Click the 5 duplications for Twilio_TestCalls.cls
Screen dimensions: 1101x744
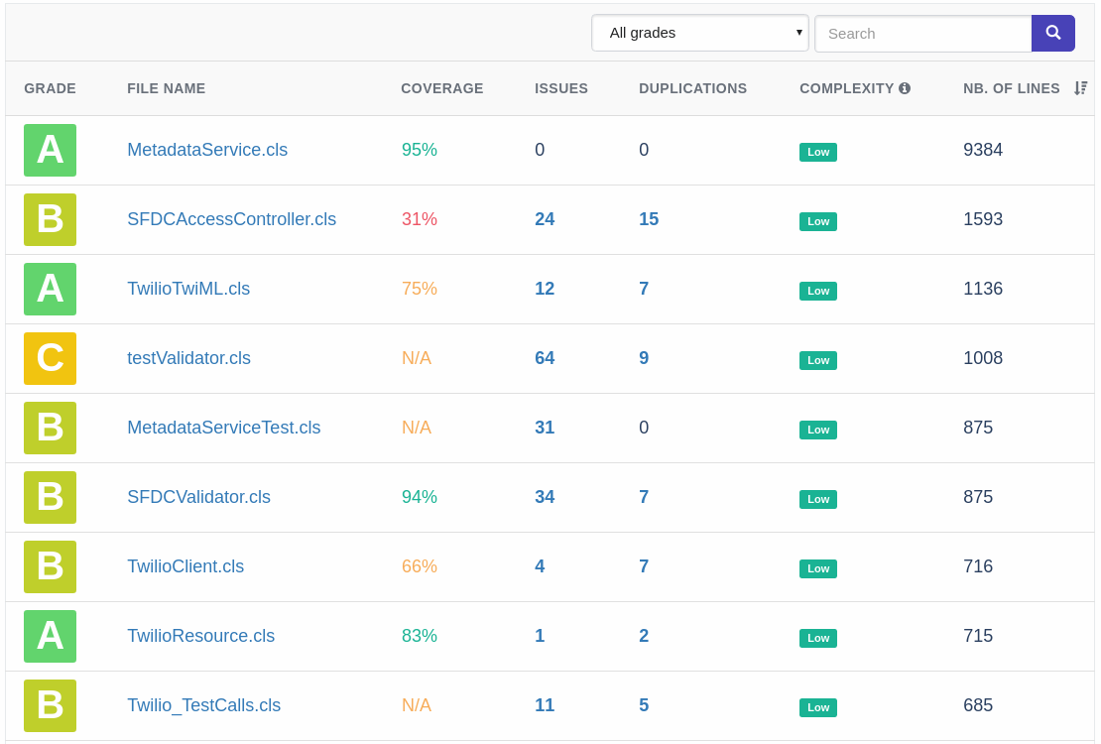(644, 705)
